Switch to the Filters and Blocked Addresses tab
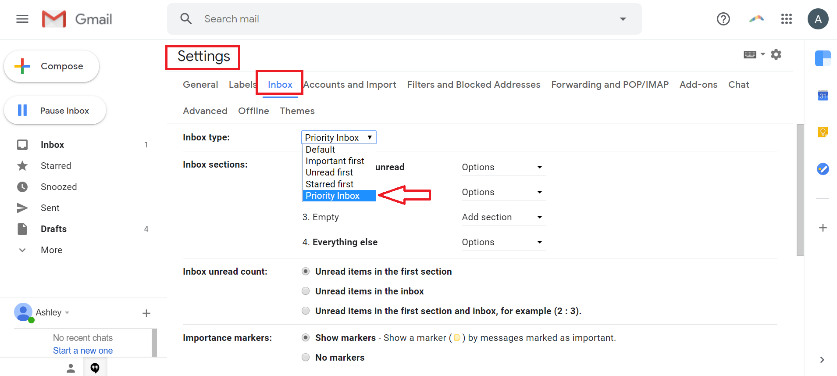Screen dimensions: 837x376 click(x=474, y=85)
